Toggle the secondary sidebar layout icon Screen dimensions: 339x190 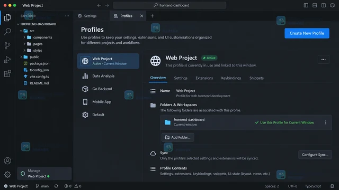tap(324, 5)
